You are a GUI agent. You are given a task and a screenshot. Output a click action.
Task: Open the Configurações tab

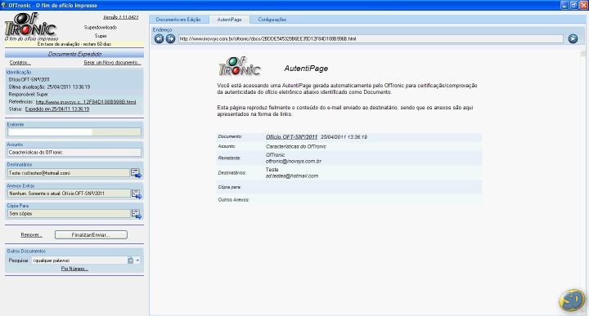pyautogui.click(x=272, y=20)
